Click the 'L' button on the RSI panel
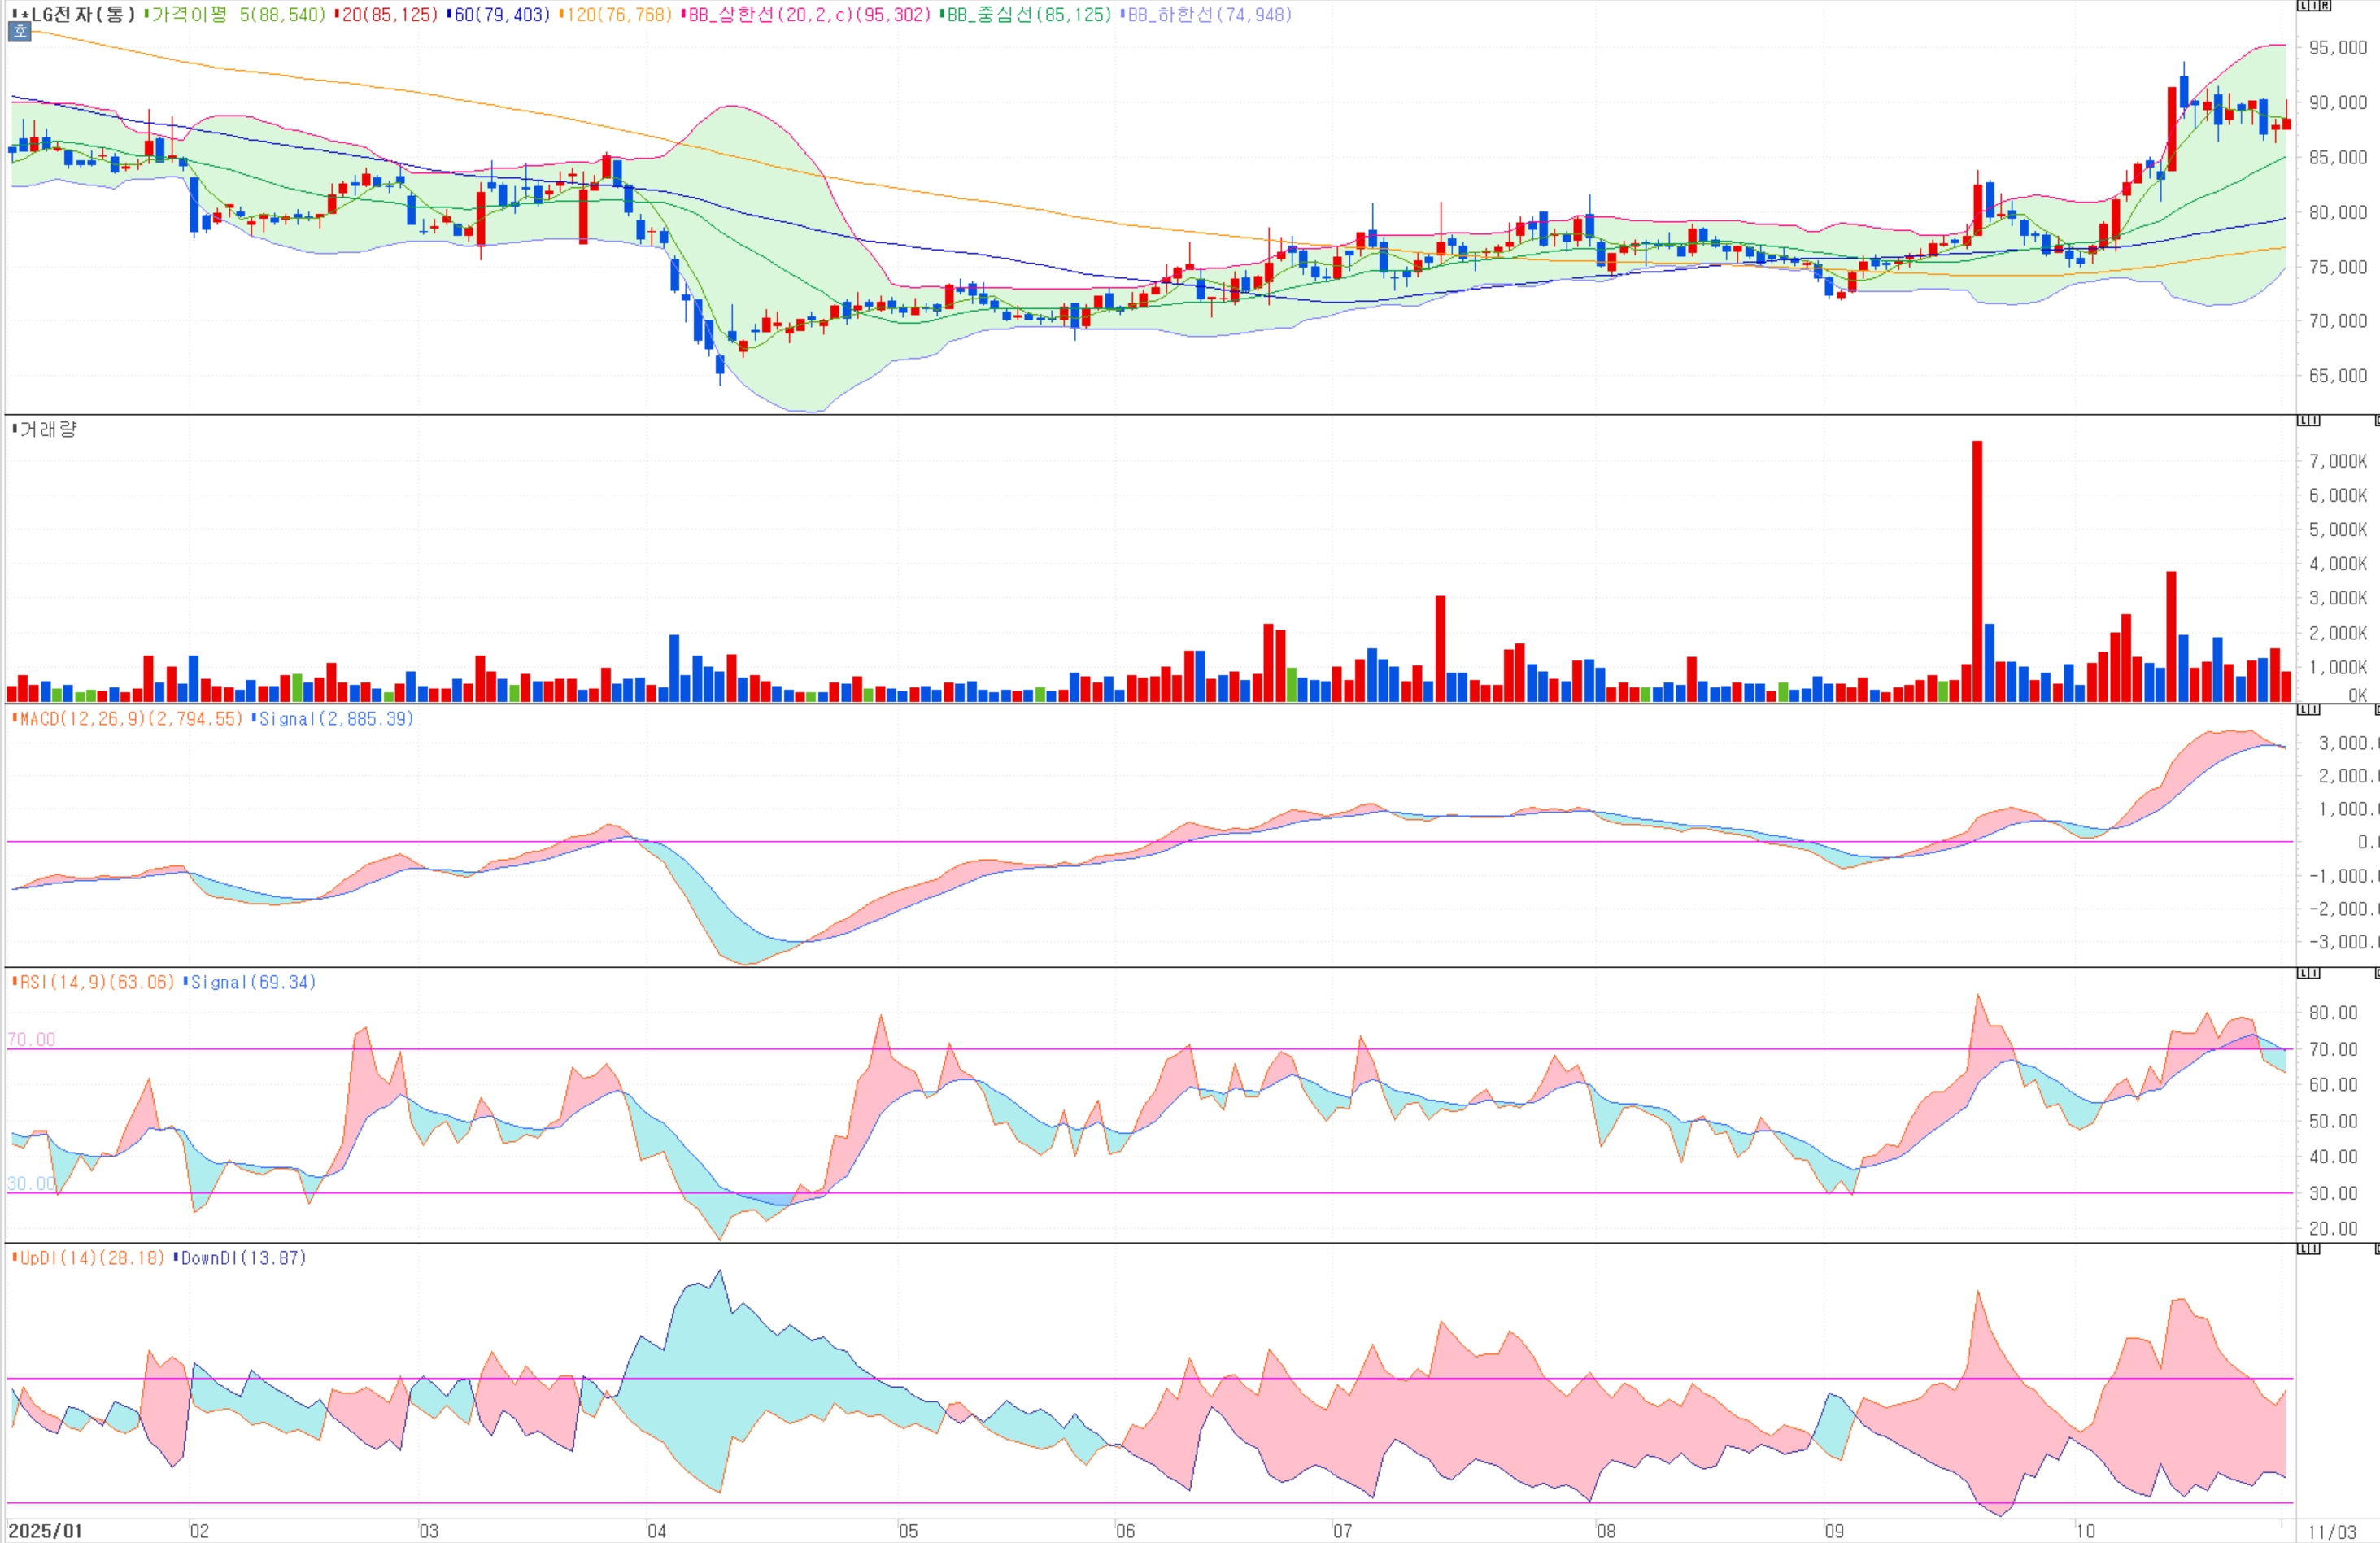This screenshot has width=2380, height=1543. point(2303,973)
